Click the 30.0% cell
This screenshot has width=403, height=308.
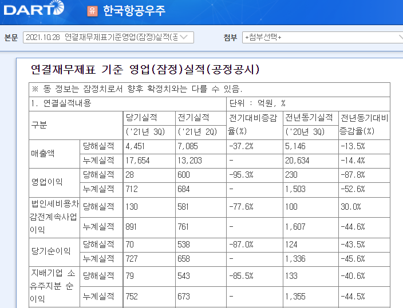pos(365,207)
